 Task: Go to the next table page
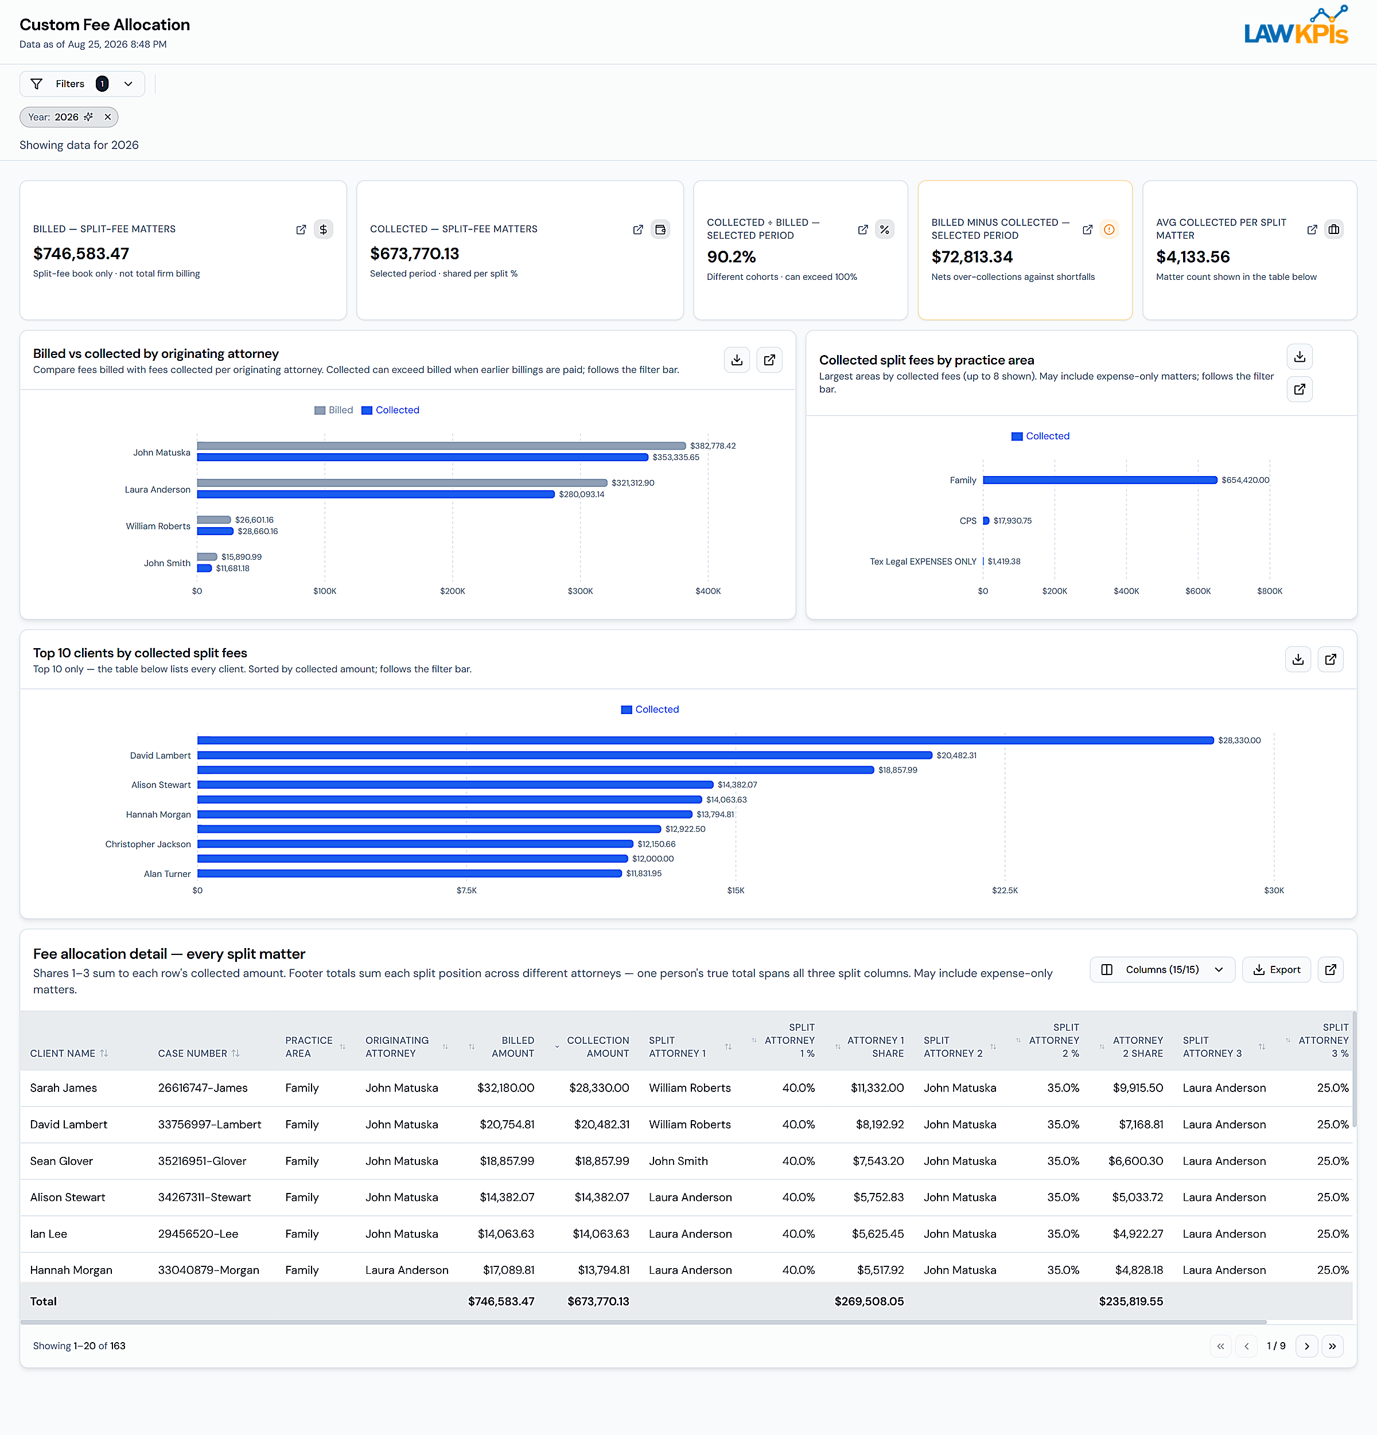(x=1306, y=1346)
